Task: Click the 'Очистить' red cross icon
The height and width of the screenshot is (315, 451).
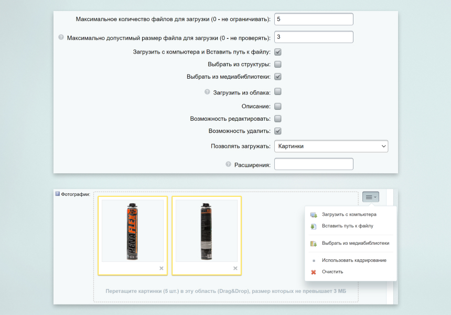Action: (314, 272)
